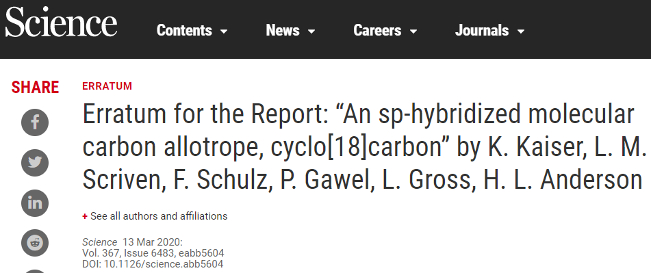Open the Careers menu
The image size is (651, 273).
[x=377, y=30]
